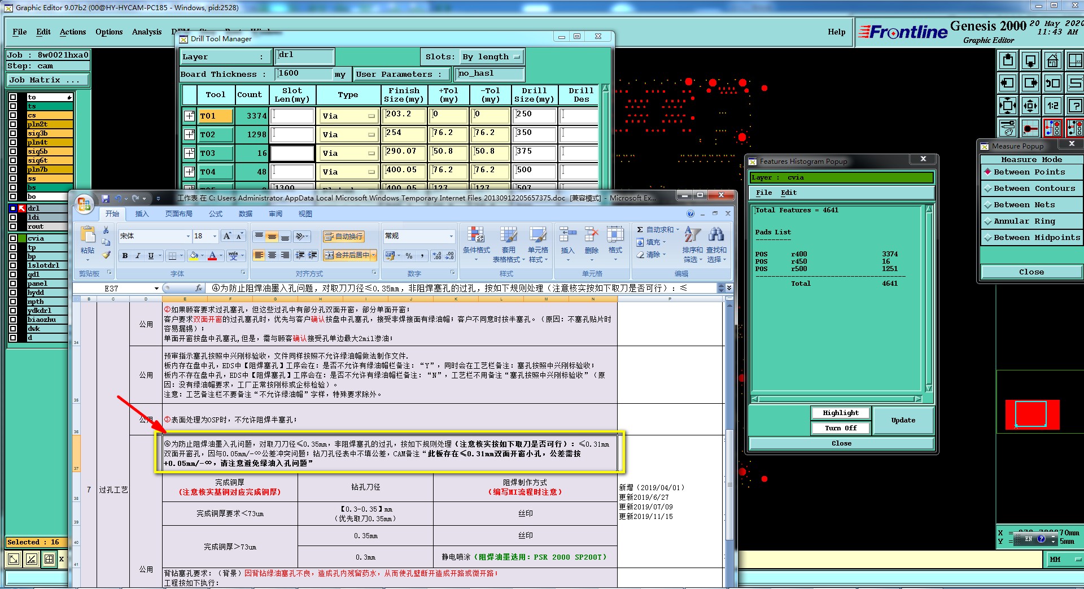
Task: Click the Highlight button in Histogram popup
Action: tap(841, 413)
